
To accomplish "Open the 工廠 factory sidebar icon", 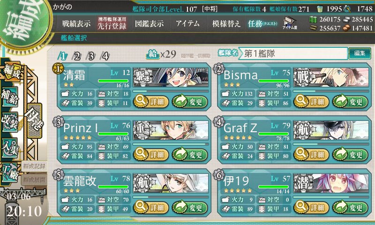I will 10,172.
